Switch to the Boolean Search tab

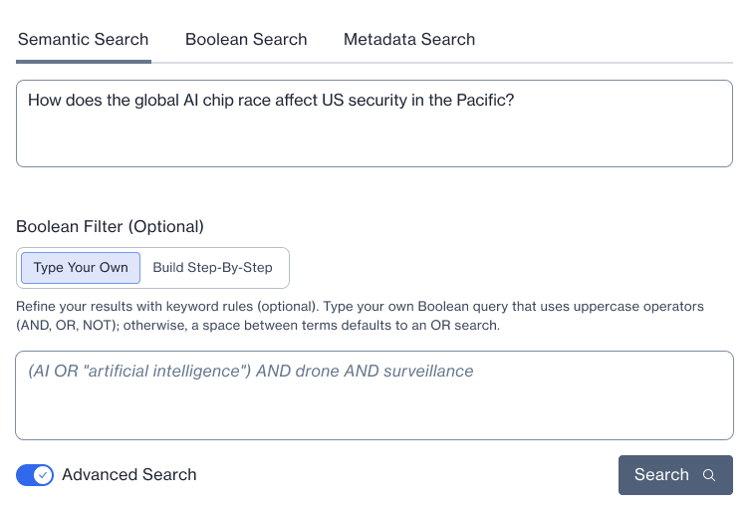[246, 40]
